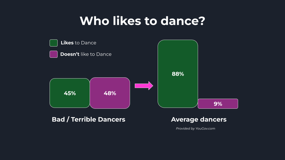Select the "Who likes to dance?" title
The width and height of the screenshot is (285, 160).
142,21
